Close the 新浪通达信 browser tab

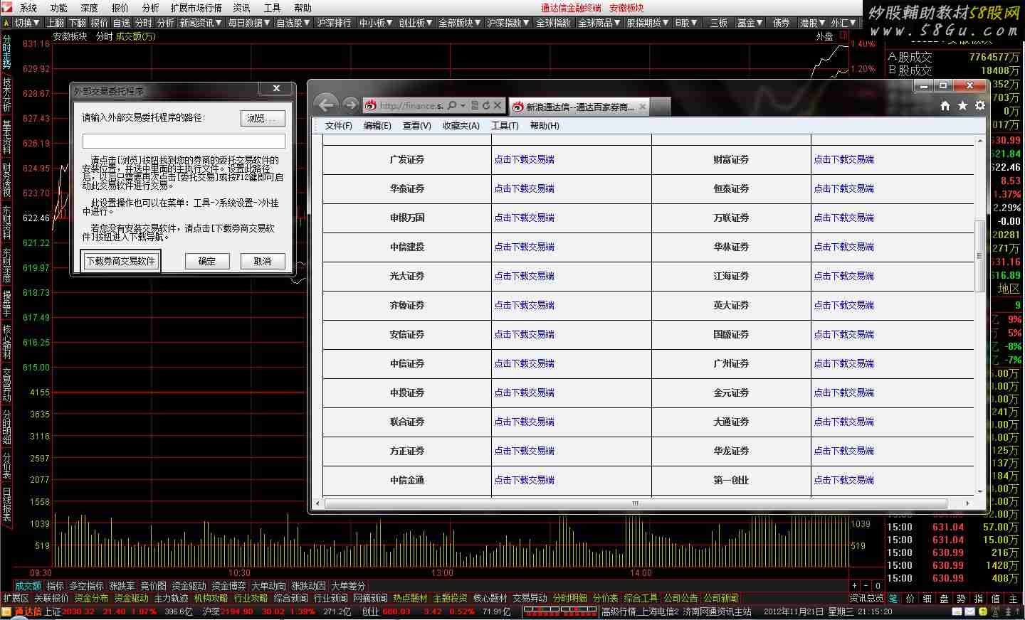pos(642,107)
